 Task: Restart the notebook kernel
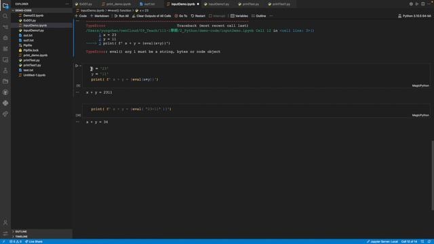[198, 16]
